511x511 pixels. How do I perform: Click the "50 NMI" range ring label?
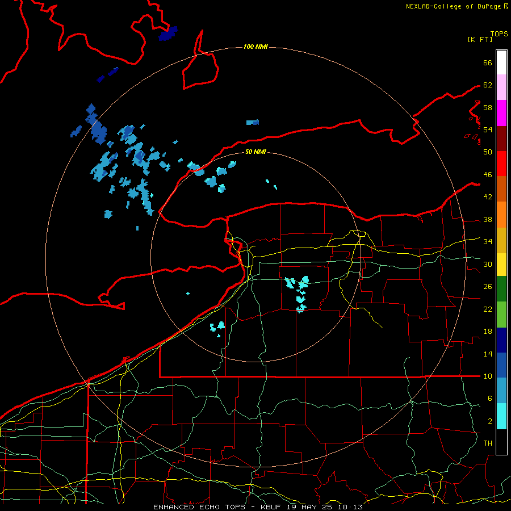(256, 152)
